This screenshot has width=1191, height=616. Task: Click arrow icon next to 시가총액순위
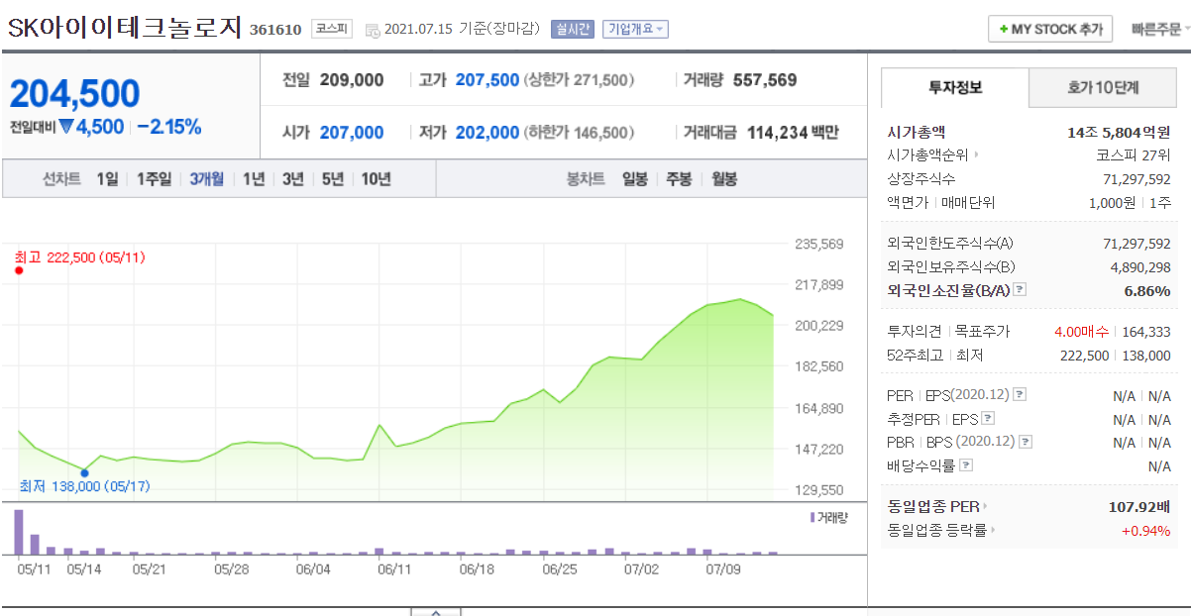point(977,154)
